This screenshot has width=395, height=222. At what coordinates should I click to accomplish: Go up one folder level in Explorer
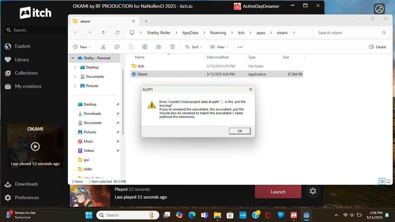coord(104,33)
